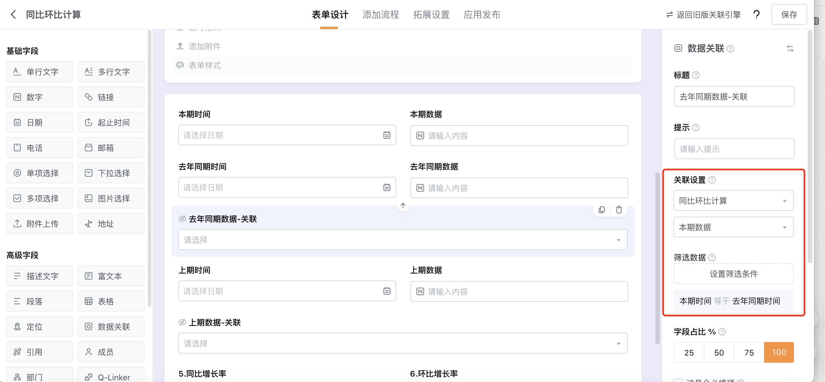Image resolution: width=825 pixels, height=382 pixels.
Task: Add a 单项选择 field from sidebar
Action: coord(40,173)
